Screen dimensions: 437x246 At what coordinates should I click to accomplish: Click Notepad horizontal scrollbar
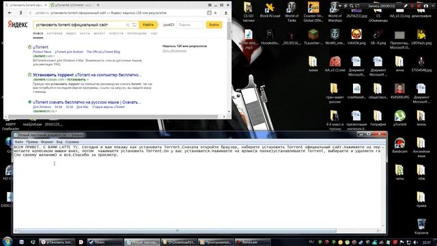178,231
